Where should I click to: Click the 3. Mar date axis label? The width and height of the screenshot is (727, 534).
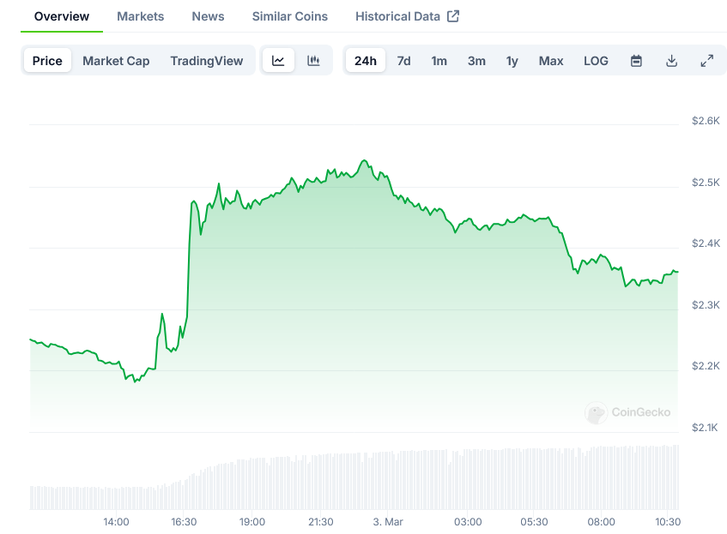[x=388, y=522]
